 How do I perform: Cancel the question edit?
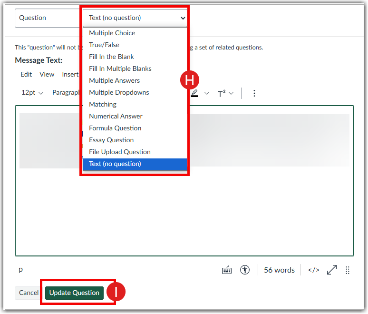(29, 293)
